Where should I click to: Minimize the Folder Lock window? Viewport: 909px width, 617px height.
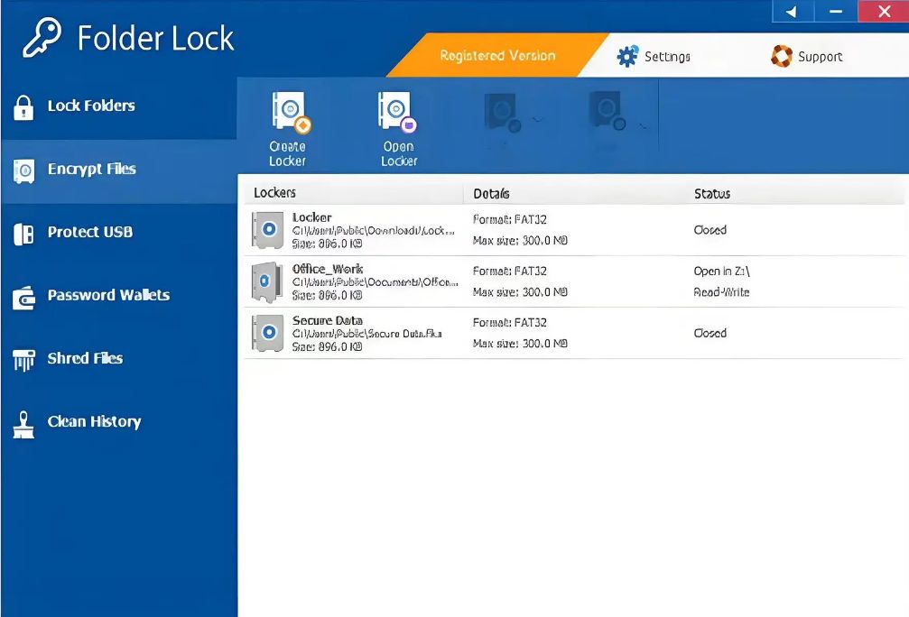pyautogui.click(x=836, y=11)
